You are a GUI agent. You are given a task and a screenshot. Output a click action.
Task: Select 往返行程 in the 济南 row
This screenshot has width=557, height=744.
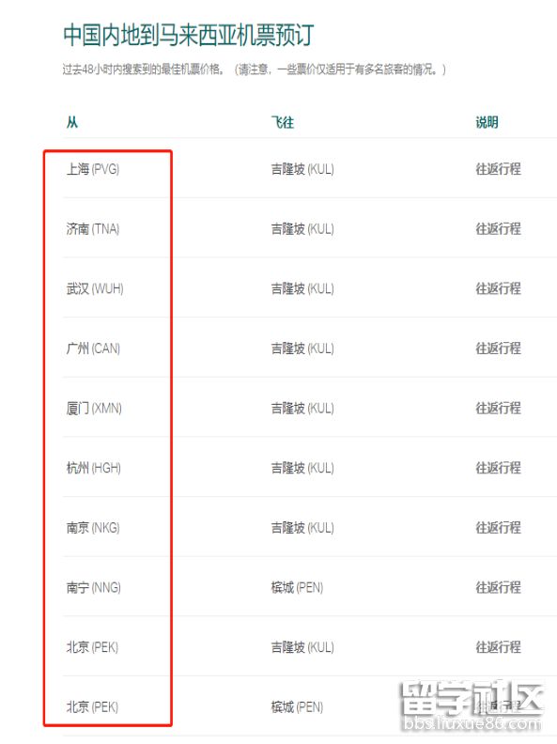point(498,228)
